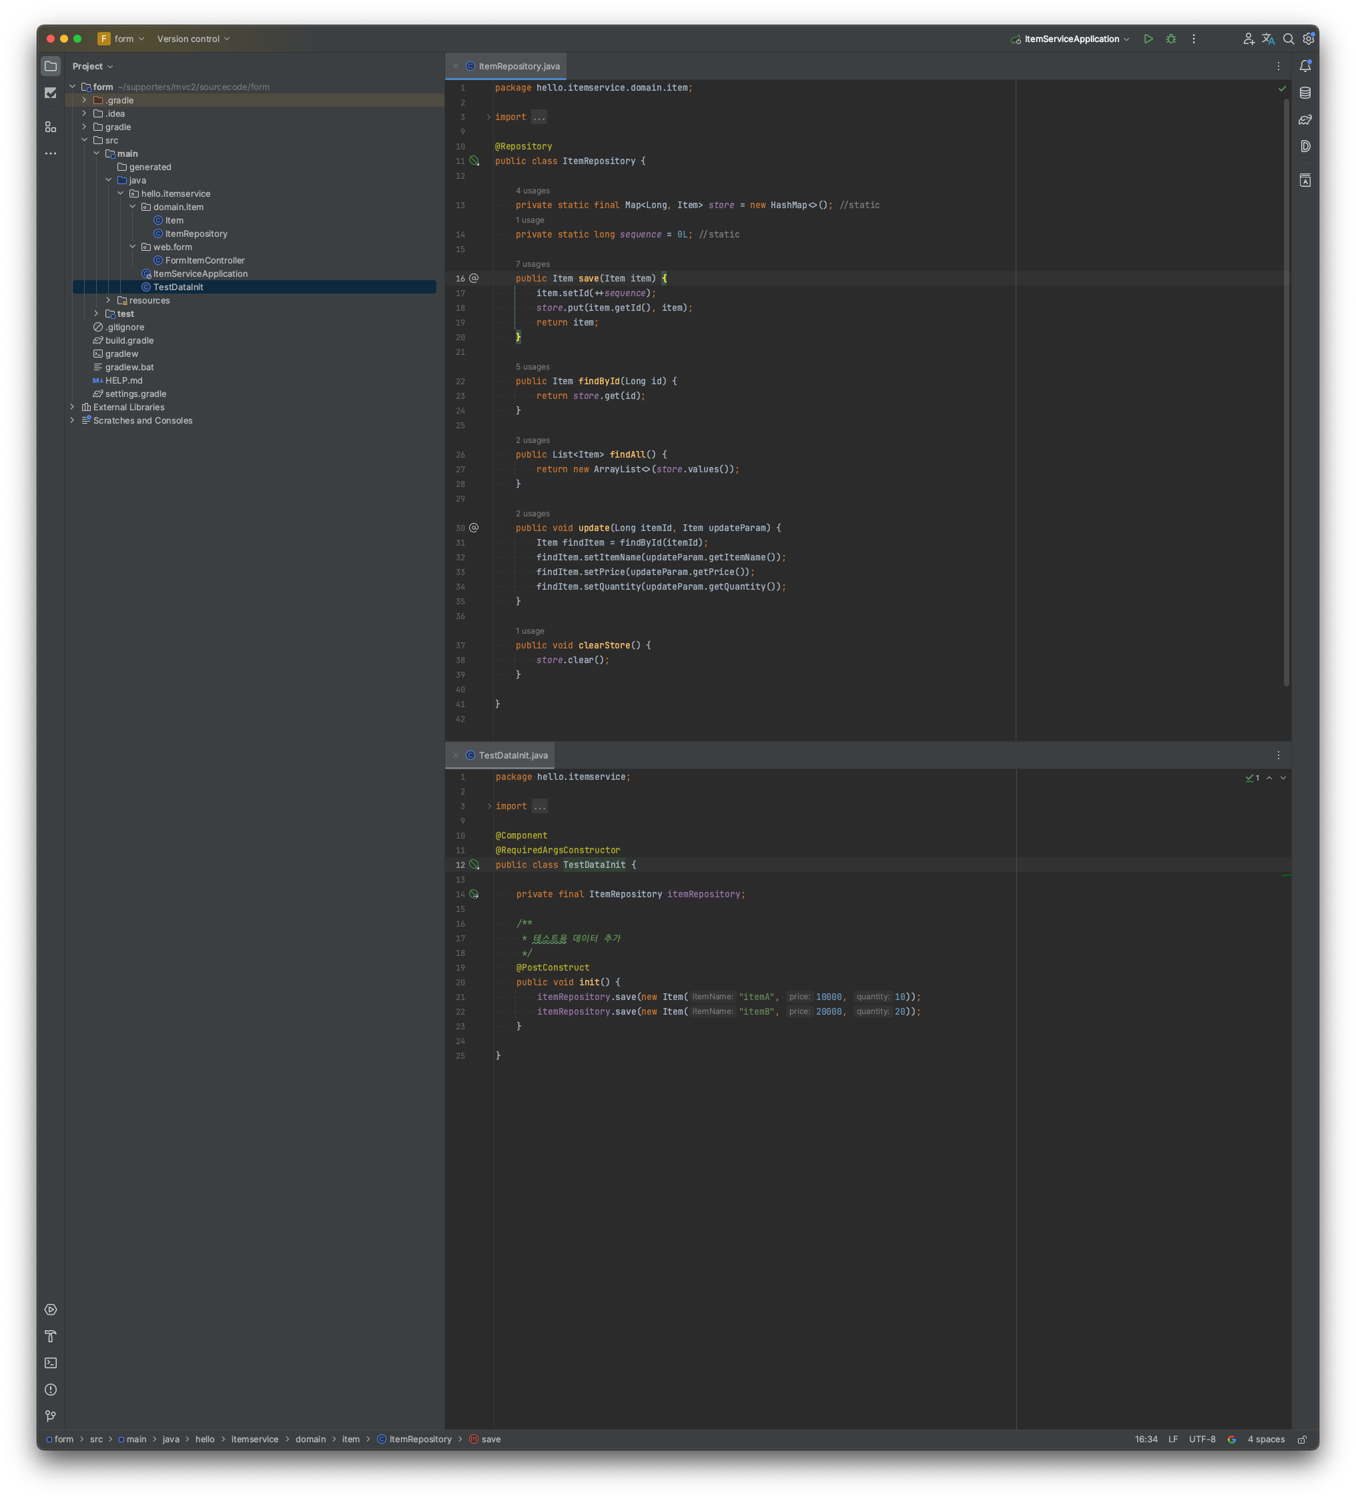Run ItemServiceApplication with the play icon

1148,39
